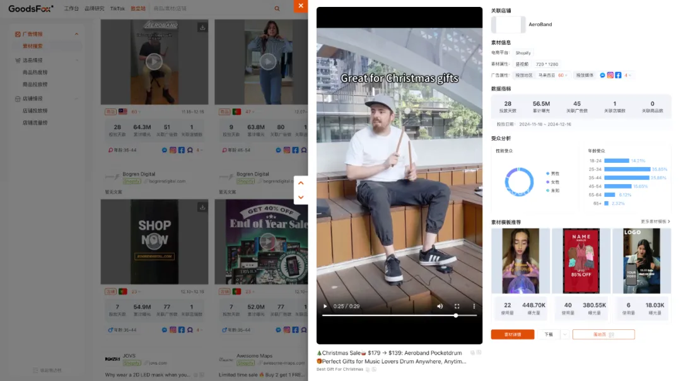This screenshot has height=381, width=681.
Task: Enter fullscreen on the video player
Action: coord(457,307)
